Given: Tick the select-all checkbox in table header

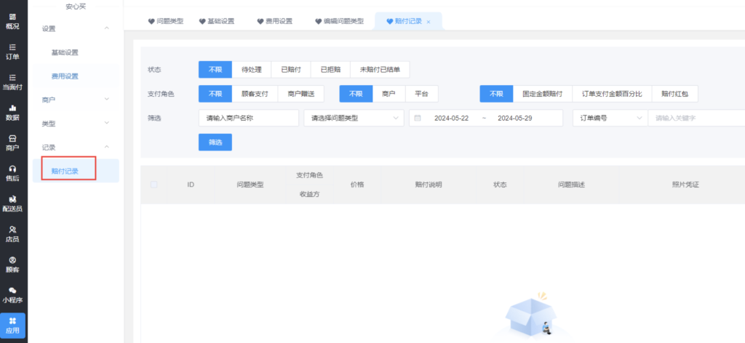Looking at the screenshot, I should [154, 185].
